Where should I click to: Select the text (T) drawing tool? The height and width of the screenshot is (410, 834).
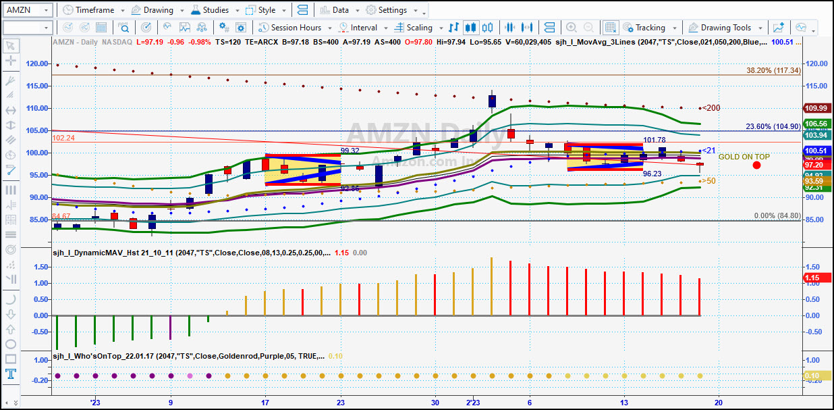[11, 374]
